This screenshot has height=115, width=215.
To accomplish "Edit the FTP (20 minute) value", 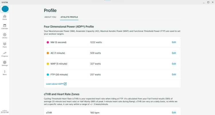I will (x=174, y=74).
